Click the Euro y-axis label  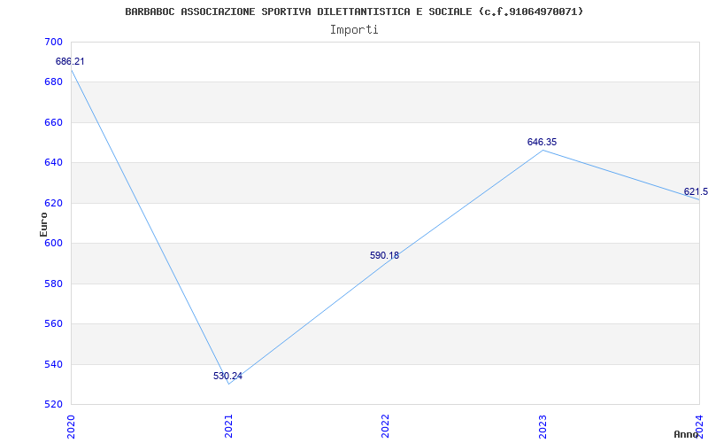[43, 224]
